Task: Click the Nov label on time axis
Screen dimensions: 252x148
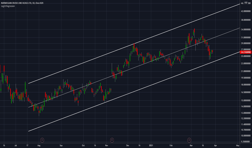Action: tap(106, 146)
